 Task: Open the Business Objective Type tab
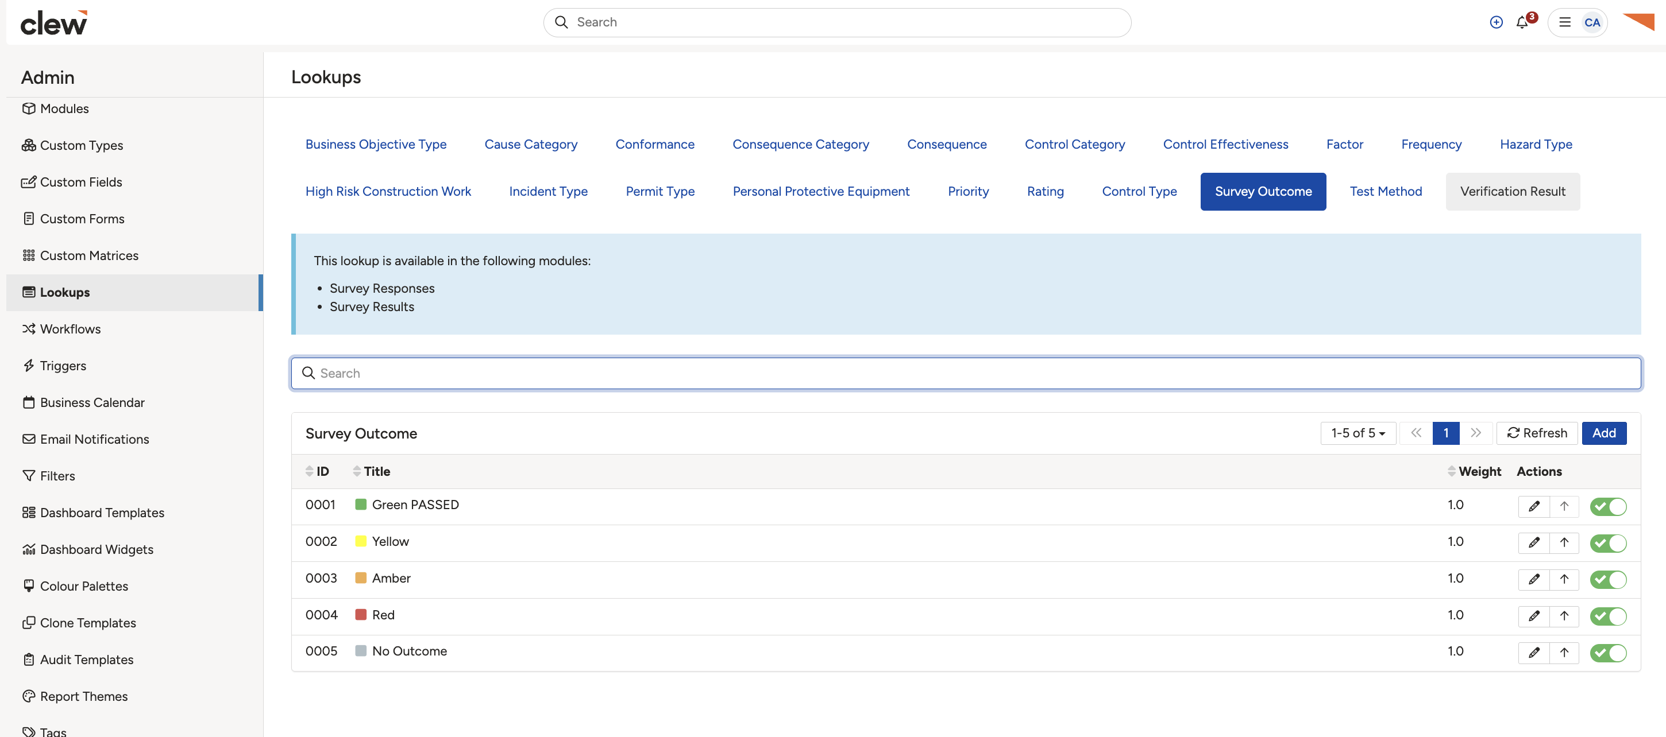pyautogui.click(x=376, y=144)
